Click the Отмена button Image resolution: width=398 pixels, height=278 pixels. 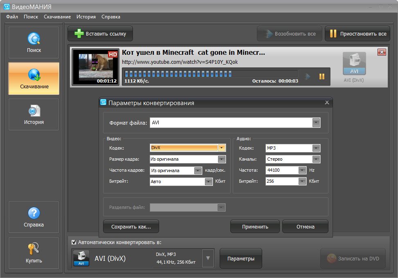pyautogui.click(x=306, y=226)
